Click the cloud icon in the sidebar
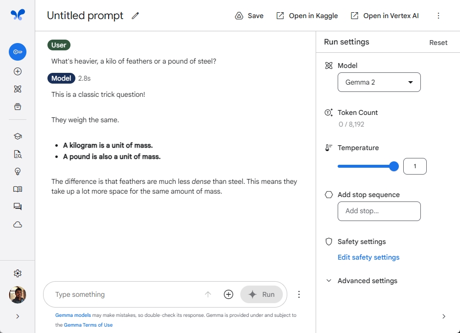 pos(18,224)
